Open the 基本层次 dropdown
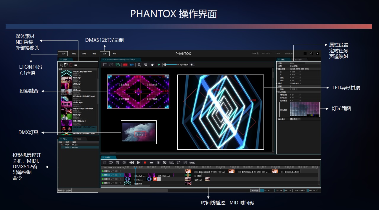The width and height of the screenshot is (379, 210). [x=295, y=119]
